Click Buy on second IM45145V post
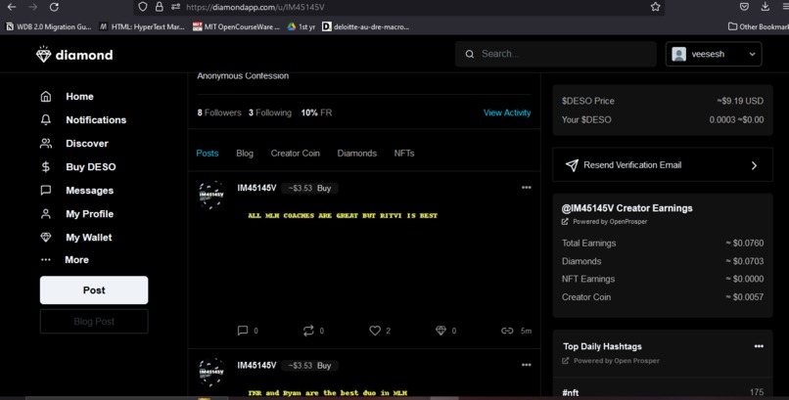The width and height of the screenshot is (789, 400). (x=324, y=366)
